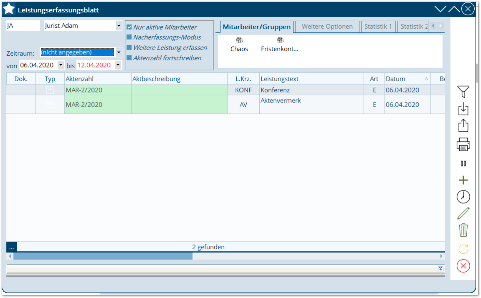The height and width of the screenshot is (298, 481).
Task: Expand the bottom panel double-chevron
Action: [x=441, y=269]
